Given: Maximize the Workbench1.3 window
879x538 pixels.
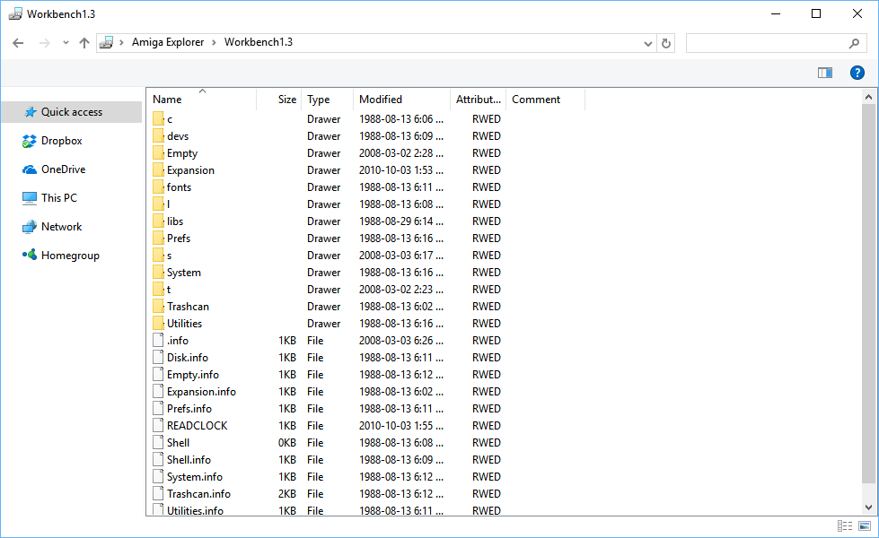Looking at the screenshot, I should pyautogui.click(x=816, y=14).
